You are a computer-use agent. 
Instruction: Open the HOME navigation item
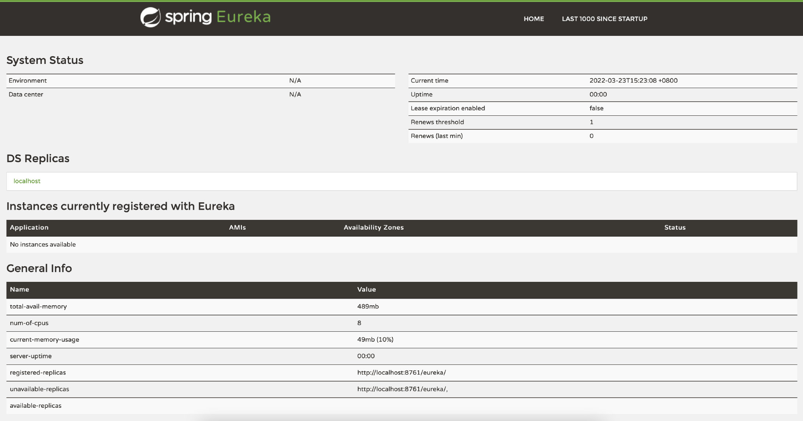(533, 19)
